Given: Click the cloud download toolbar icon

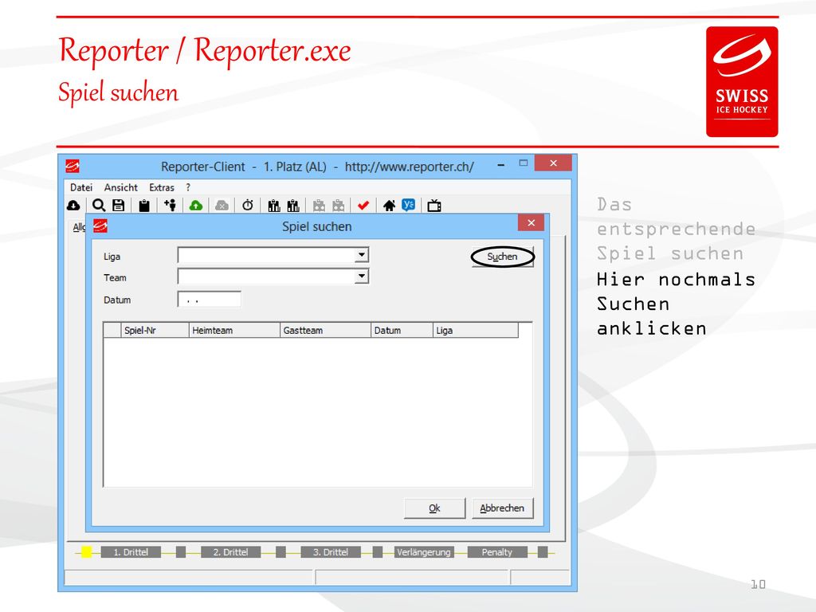Looking at the screenshot, I should pyautogui.click(x=73, y=206).
